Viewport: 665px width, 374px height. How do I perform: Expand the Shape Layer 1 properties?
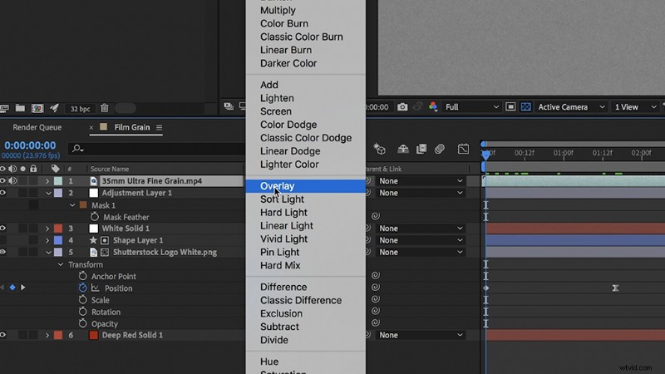tap(47, 240)
